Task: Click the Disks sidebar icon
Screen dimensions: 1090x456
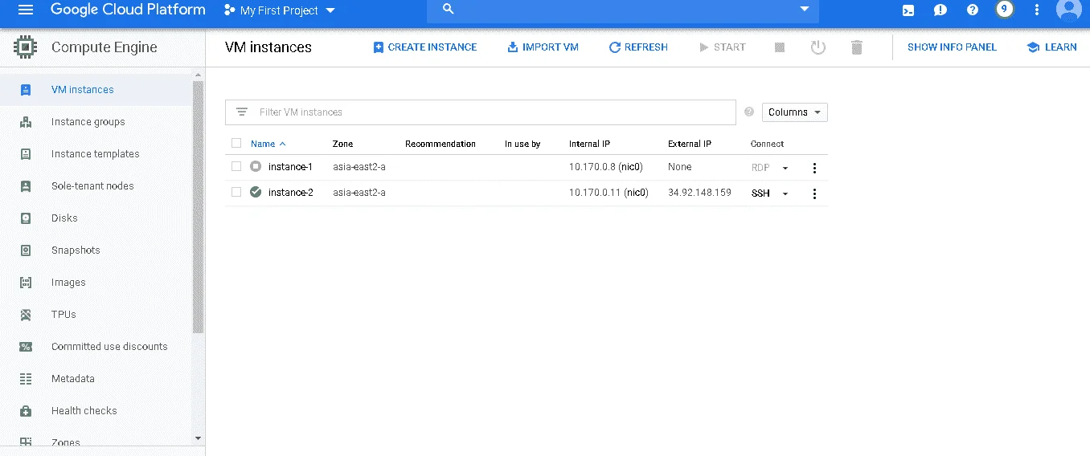Action: tap(26, 218)
